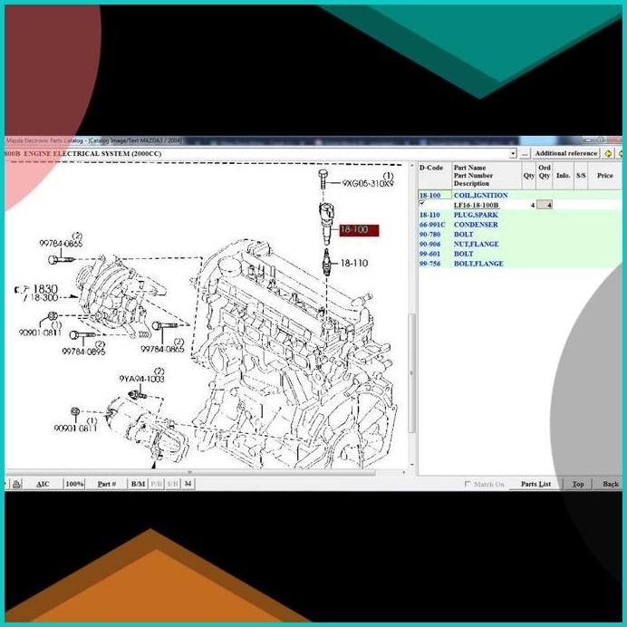This screenshot has width=627, height=627.
Task: Open the engine electrical system section dropdown
Action: 513,154
